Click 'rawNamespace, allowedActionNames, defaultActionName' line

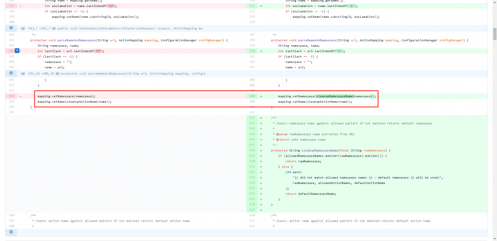[339, 183]
